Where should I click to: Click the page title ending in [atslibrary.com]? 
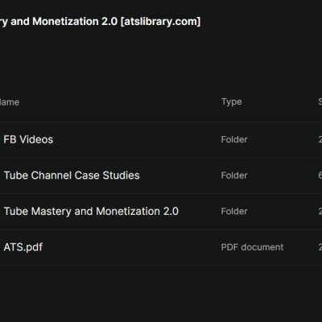(101, 22)
